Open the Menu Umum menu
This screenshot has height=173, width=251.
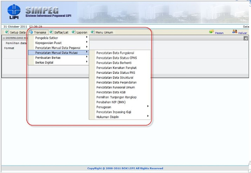pos(104,32)
